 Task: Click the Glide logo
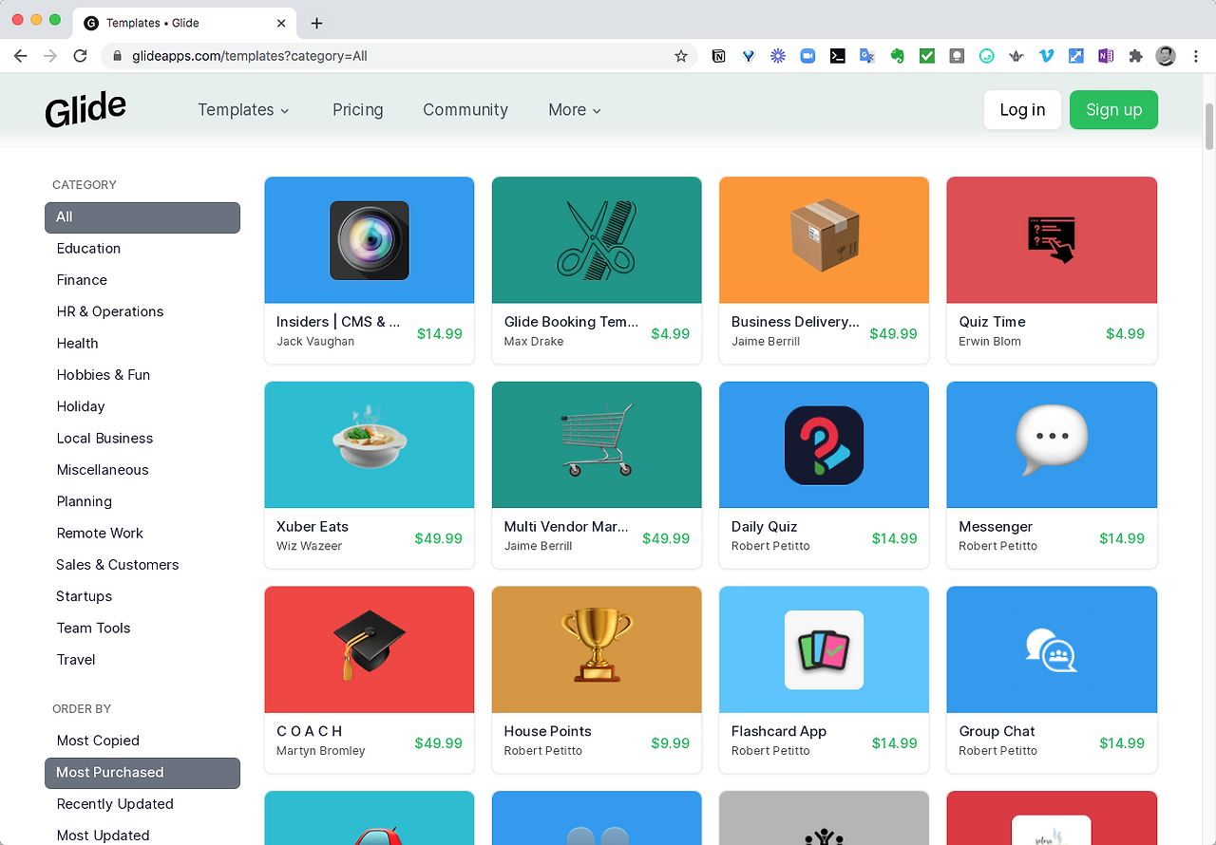(85, 109)
